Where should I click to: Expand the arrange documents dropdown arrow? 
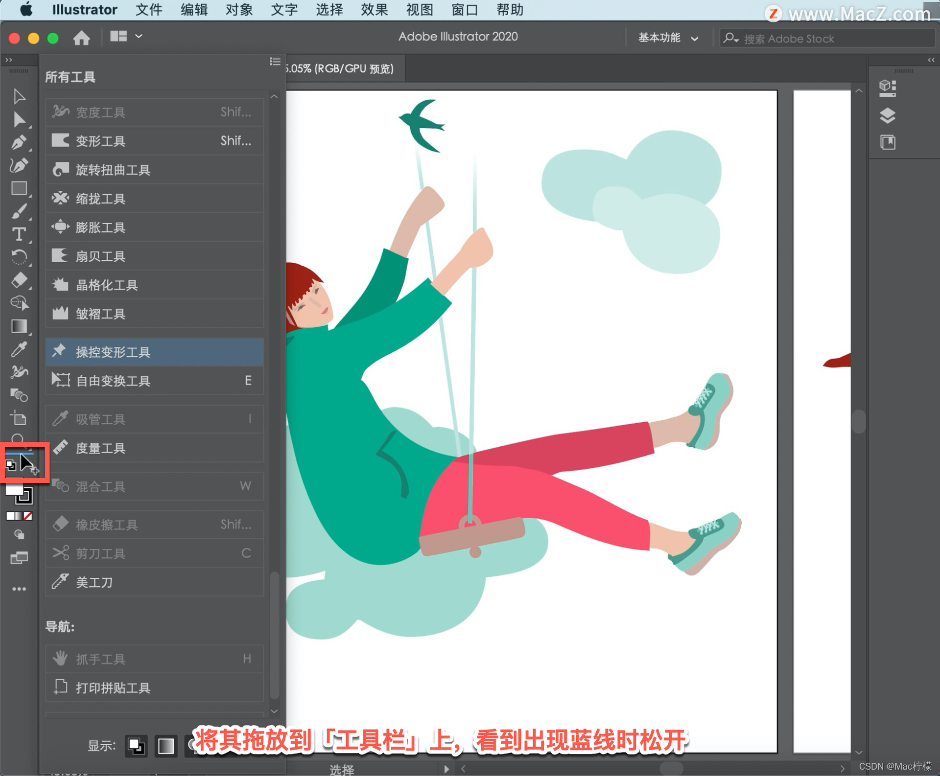pos(139,36)
